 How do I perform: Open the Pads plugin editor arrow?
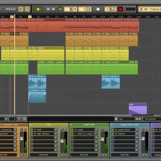pyautogui.click(x=55, y=129)
